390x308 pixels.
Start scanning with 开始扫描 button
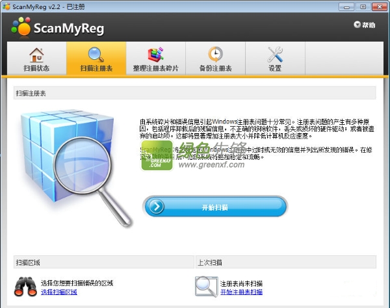(x=215, y=207)
